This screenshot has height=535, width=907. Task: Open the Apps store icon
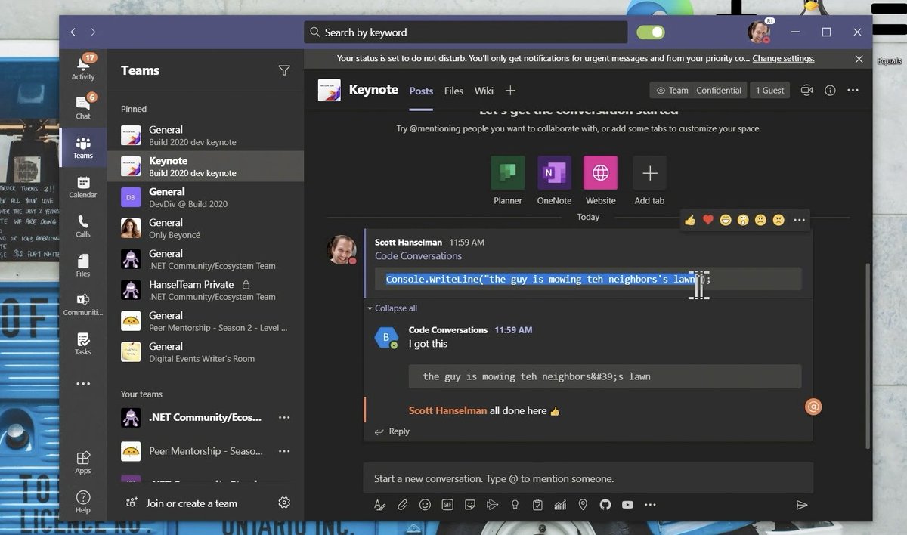tap(83, 462)
